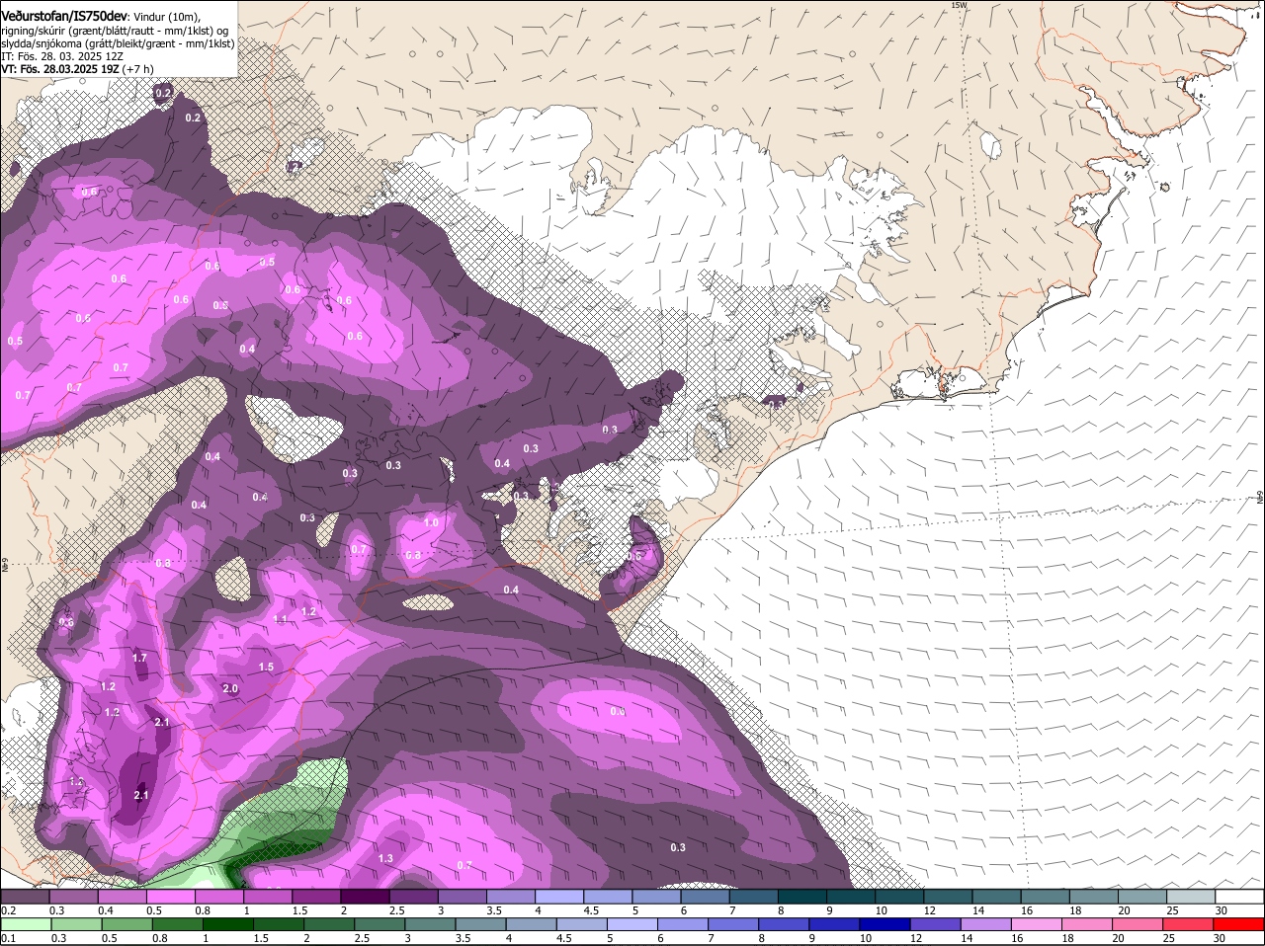1265x946 pixels.
Task: Click the light gray upper swatch from 25 to 30
Action: point(1190,897)
